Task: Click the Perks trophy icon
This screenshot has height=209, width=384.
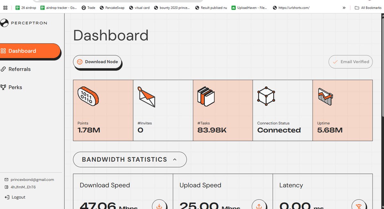Action: click(4, 87)
